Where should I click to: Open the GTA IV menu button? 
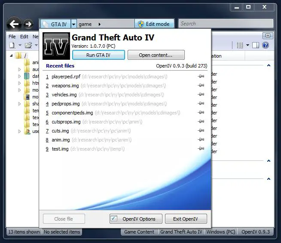[x=55, y=24]
